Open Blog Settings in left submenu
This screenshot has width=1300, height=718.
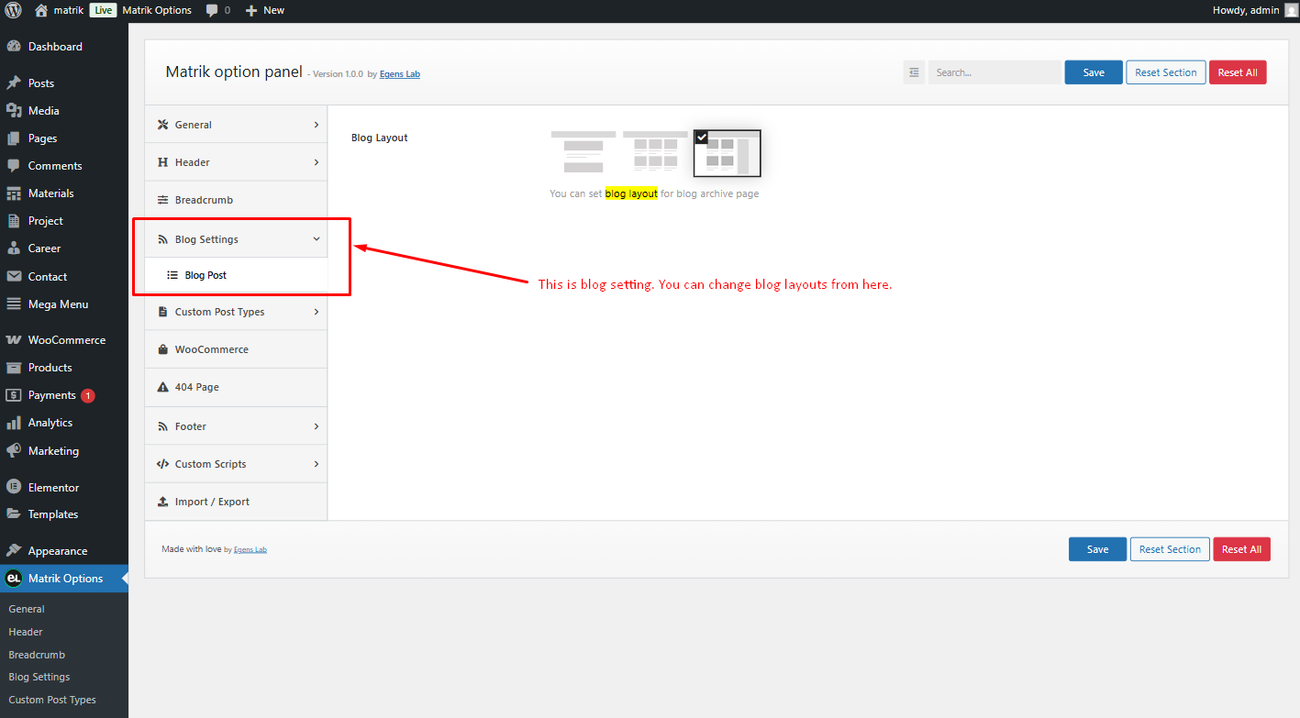(39, 677)
